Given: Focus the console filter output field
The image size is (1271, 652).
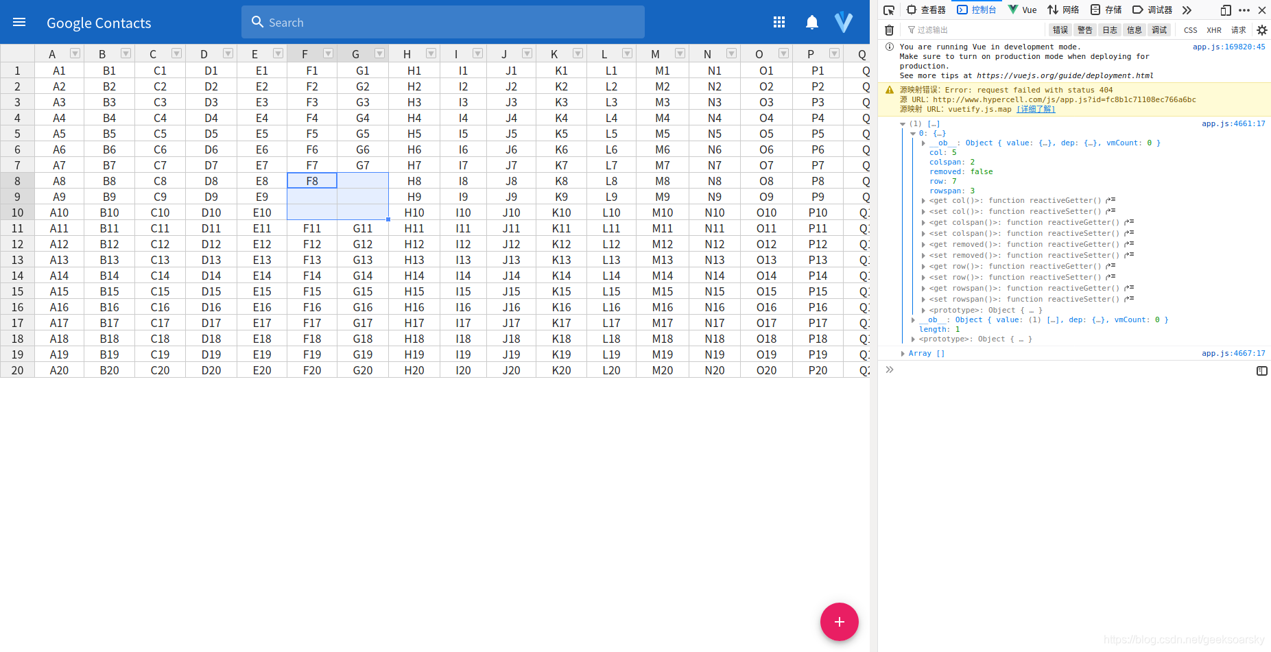Looking at the screenshot, I should pyautogui.click(x=974, y=30).
